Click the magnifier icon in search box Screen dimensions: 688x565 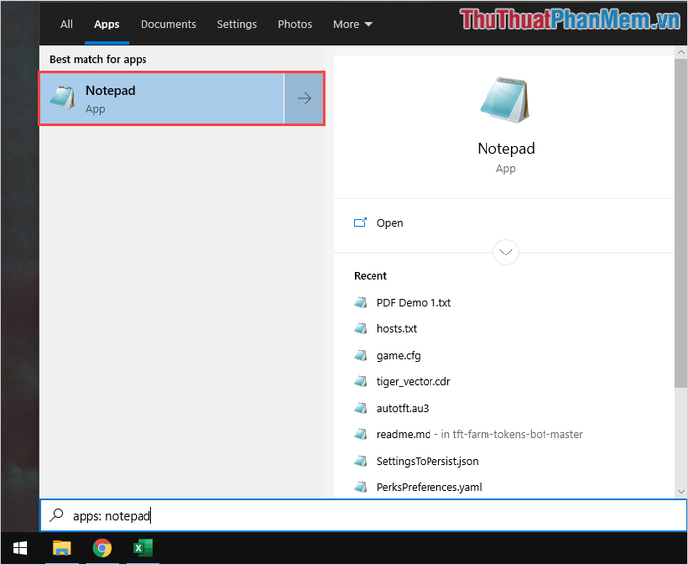pos(57,515)
